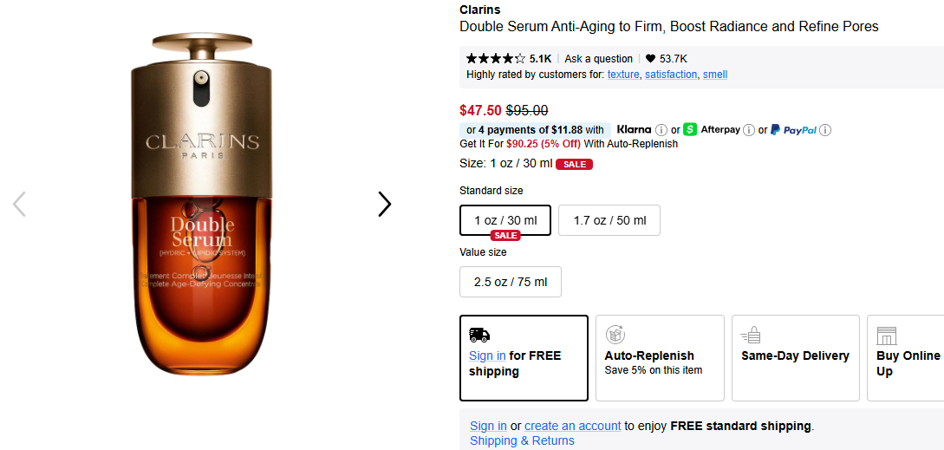
Task: Click the star rating reviews
Action: pos(495,59)
